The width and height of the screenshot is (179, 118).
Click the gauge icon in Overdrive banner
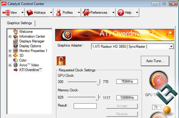click(67, 35)
